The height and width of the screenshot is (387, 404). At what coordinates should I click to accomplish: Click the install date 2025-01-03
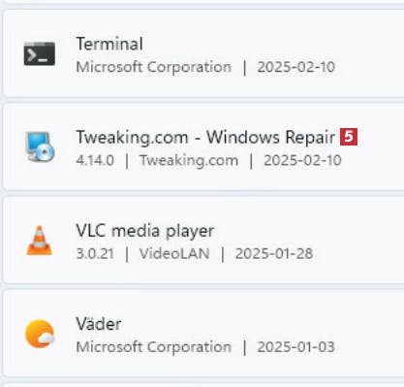[296, 347]
